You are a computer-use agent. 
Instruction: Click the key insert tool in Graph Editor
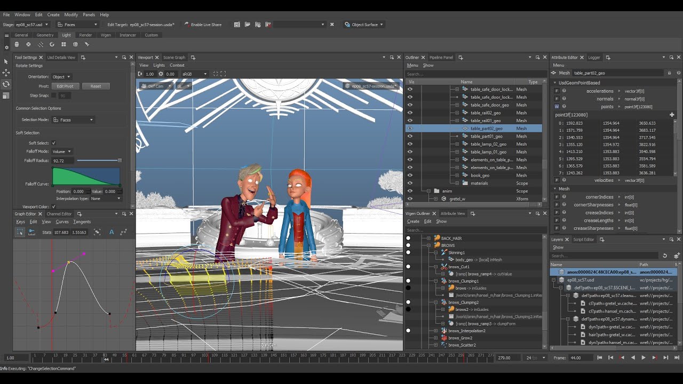coord(31,232)
